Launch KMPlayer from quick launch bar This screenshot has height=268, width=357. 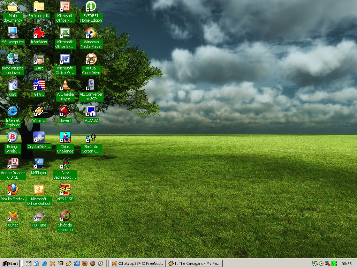(x=77, y=263)
